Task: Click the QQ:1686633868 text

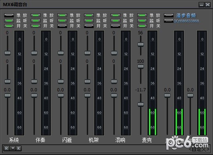Action: (x=186, y=21)
